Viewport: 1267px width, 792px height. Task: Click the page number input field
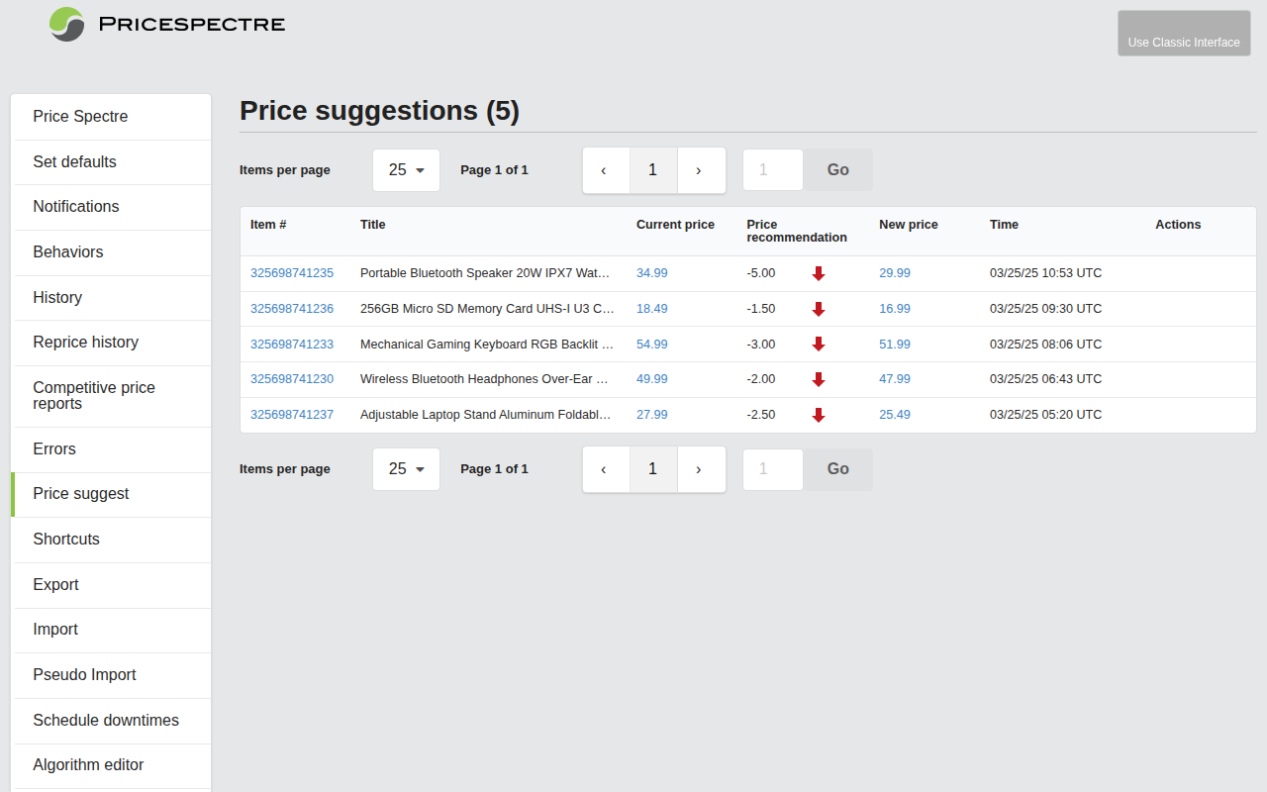[772, 169]
